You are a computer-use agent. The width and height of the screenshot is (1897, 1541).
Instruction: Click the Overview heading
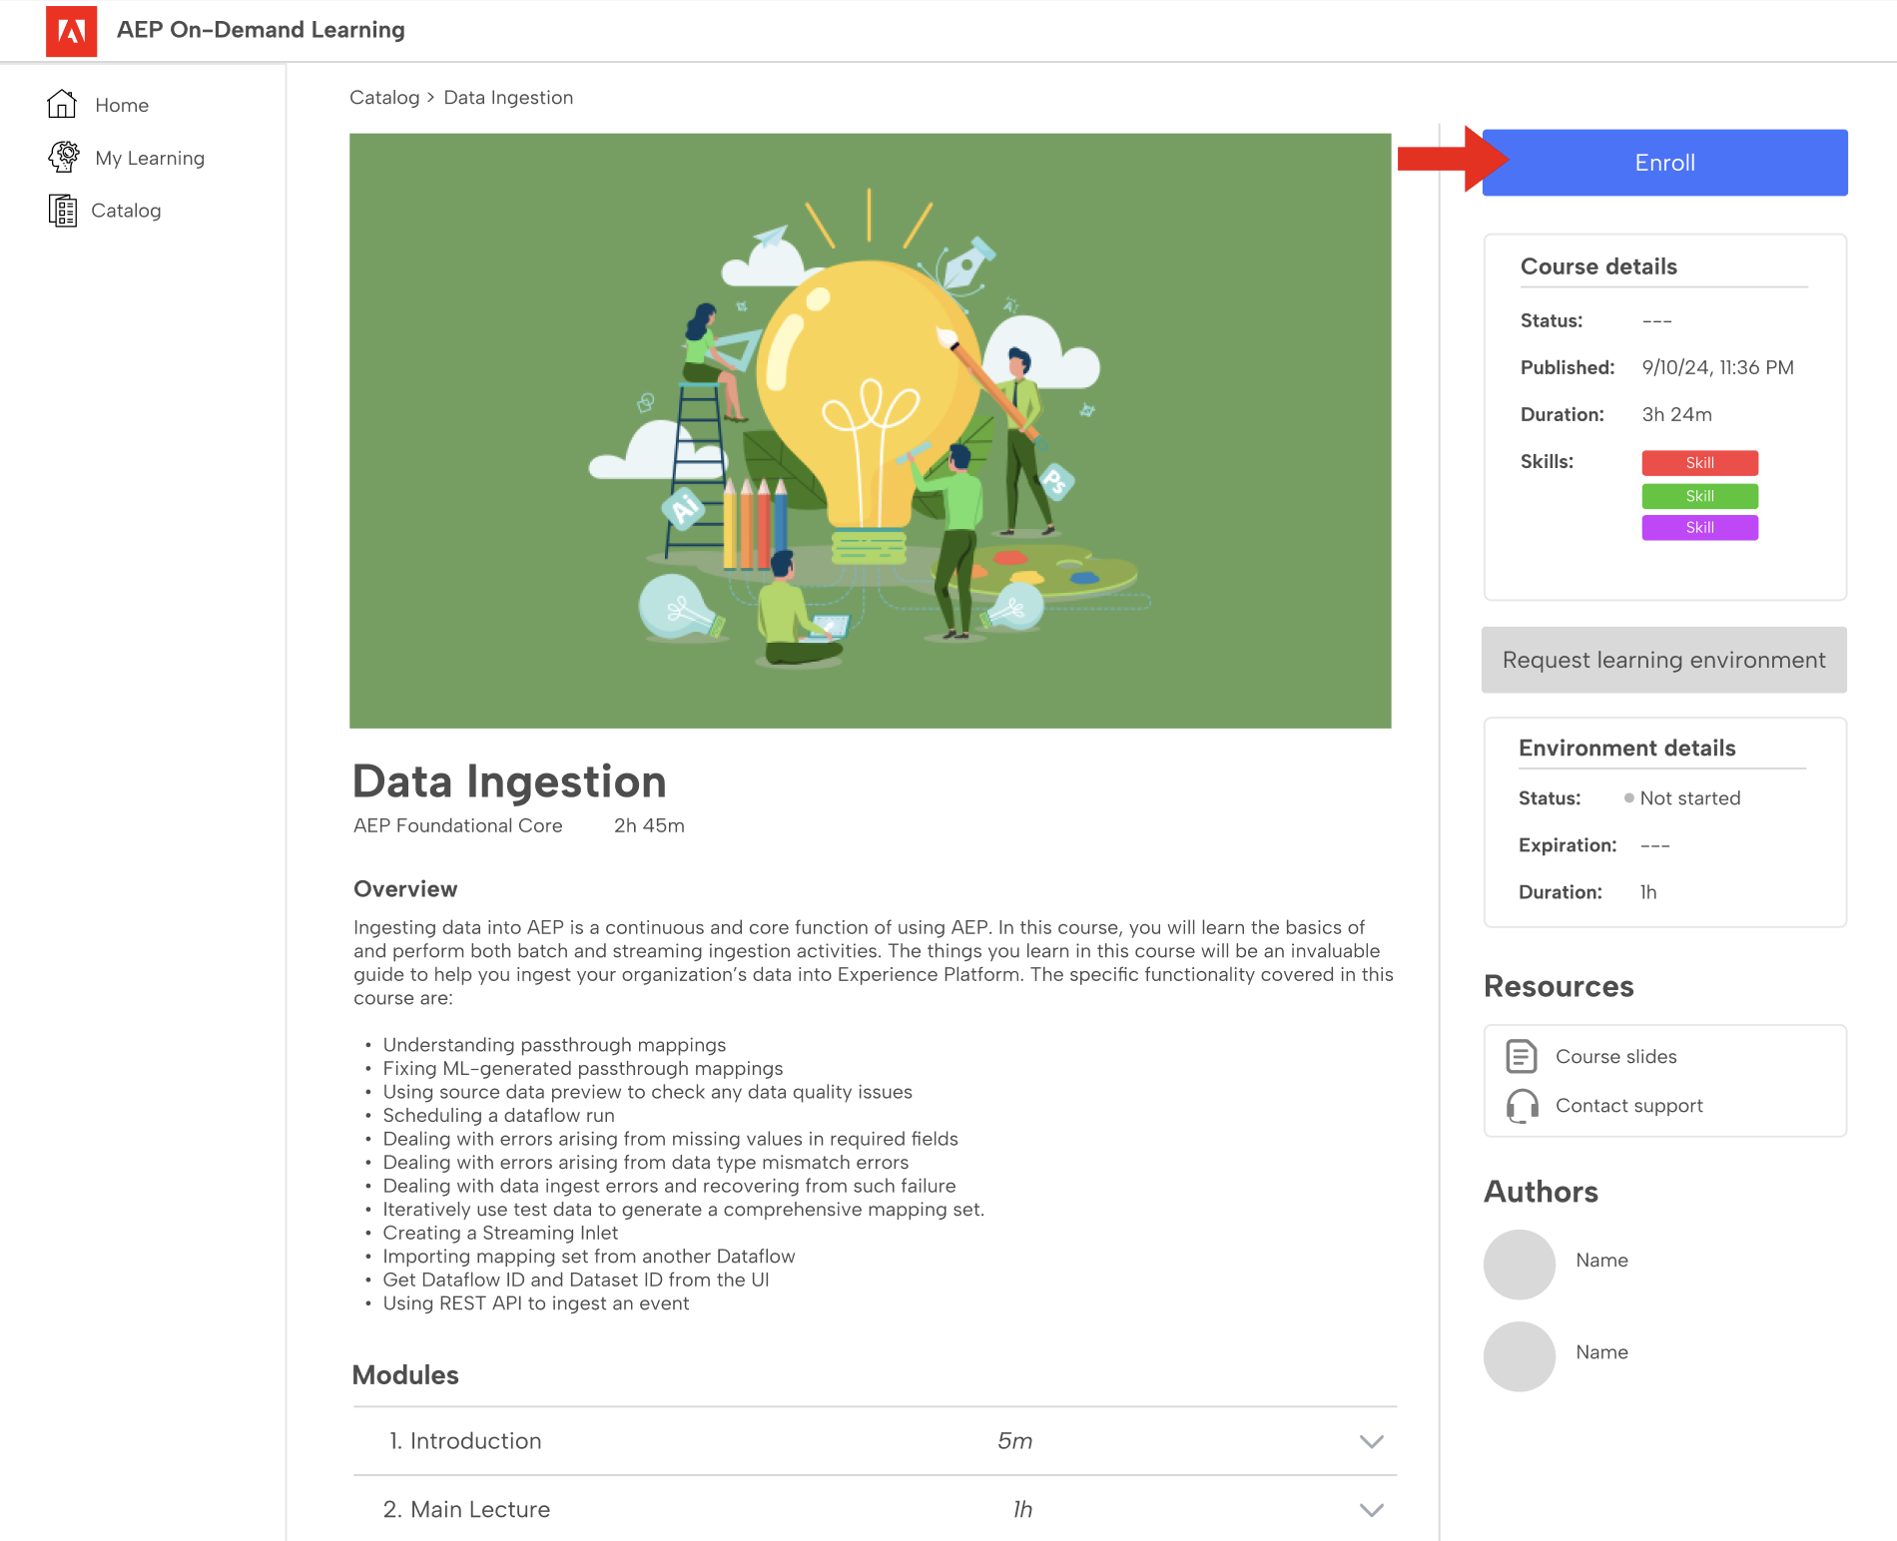coord(405,889)
